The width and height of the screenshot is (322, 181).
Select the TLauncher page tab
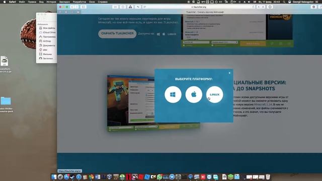(205, 12)
